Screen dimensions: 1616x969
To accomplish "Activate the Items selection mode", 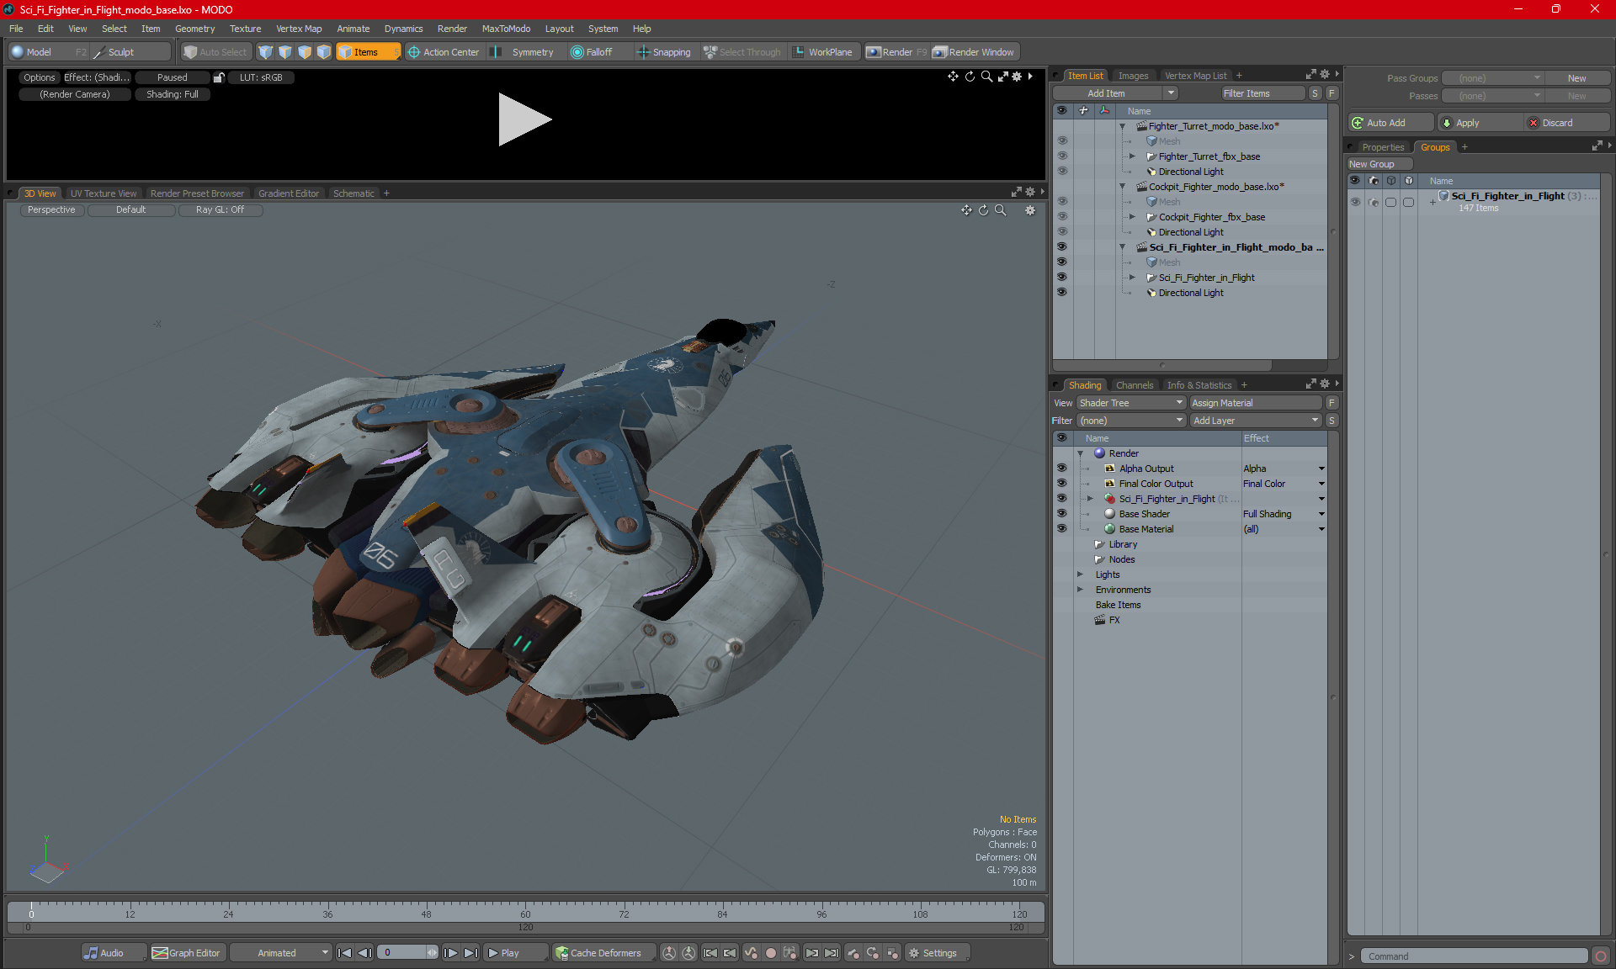I will 368,52.
